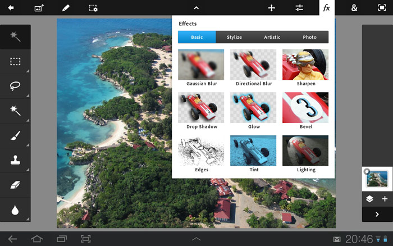
Task: Select the Blur droplet tool
Action: point(15,209)
